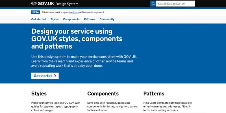Screen dimensions: 226x113
Task: Click the 'Use this design system' paragraph
Action: pos(84,61)
